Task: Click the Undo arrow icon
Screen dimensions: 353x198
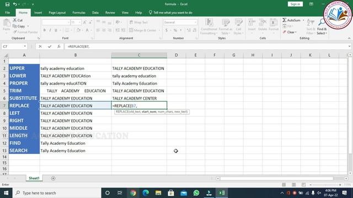Action: [15, 4]
